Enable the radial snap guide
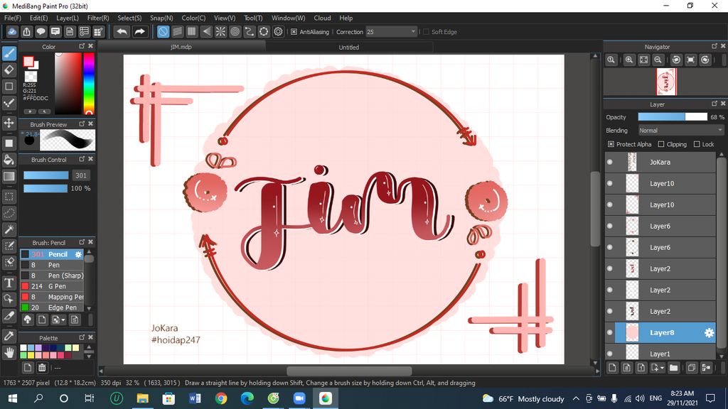 point(220,31)
